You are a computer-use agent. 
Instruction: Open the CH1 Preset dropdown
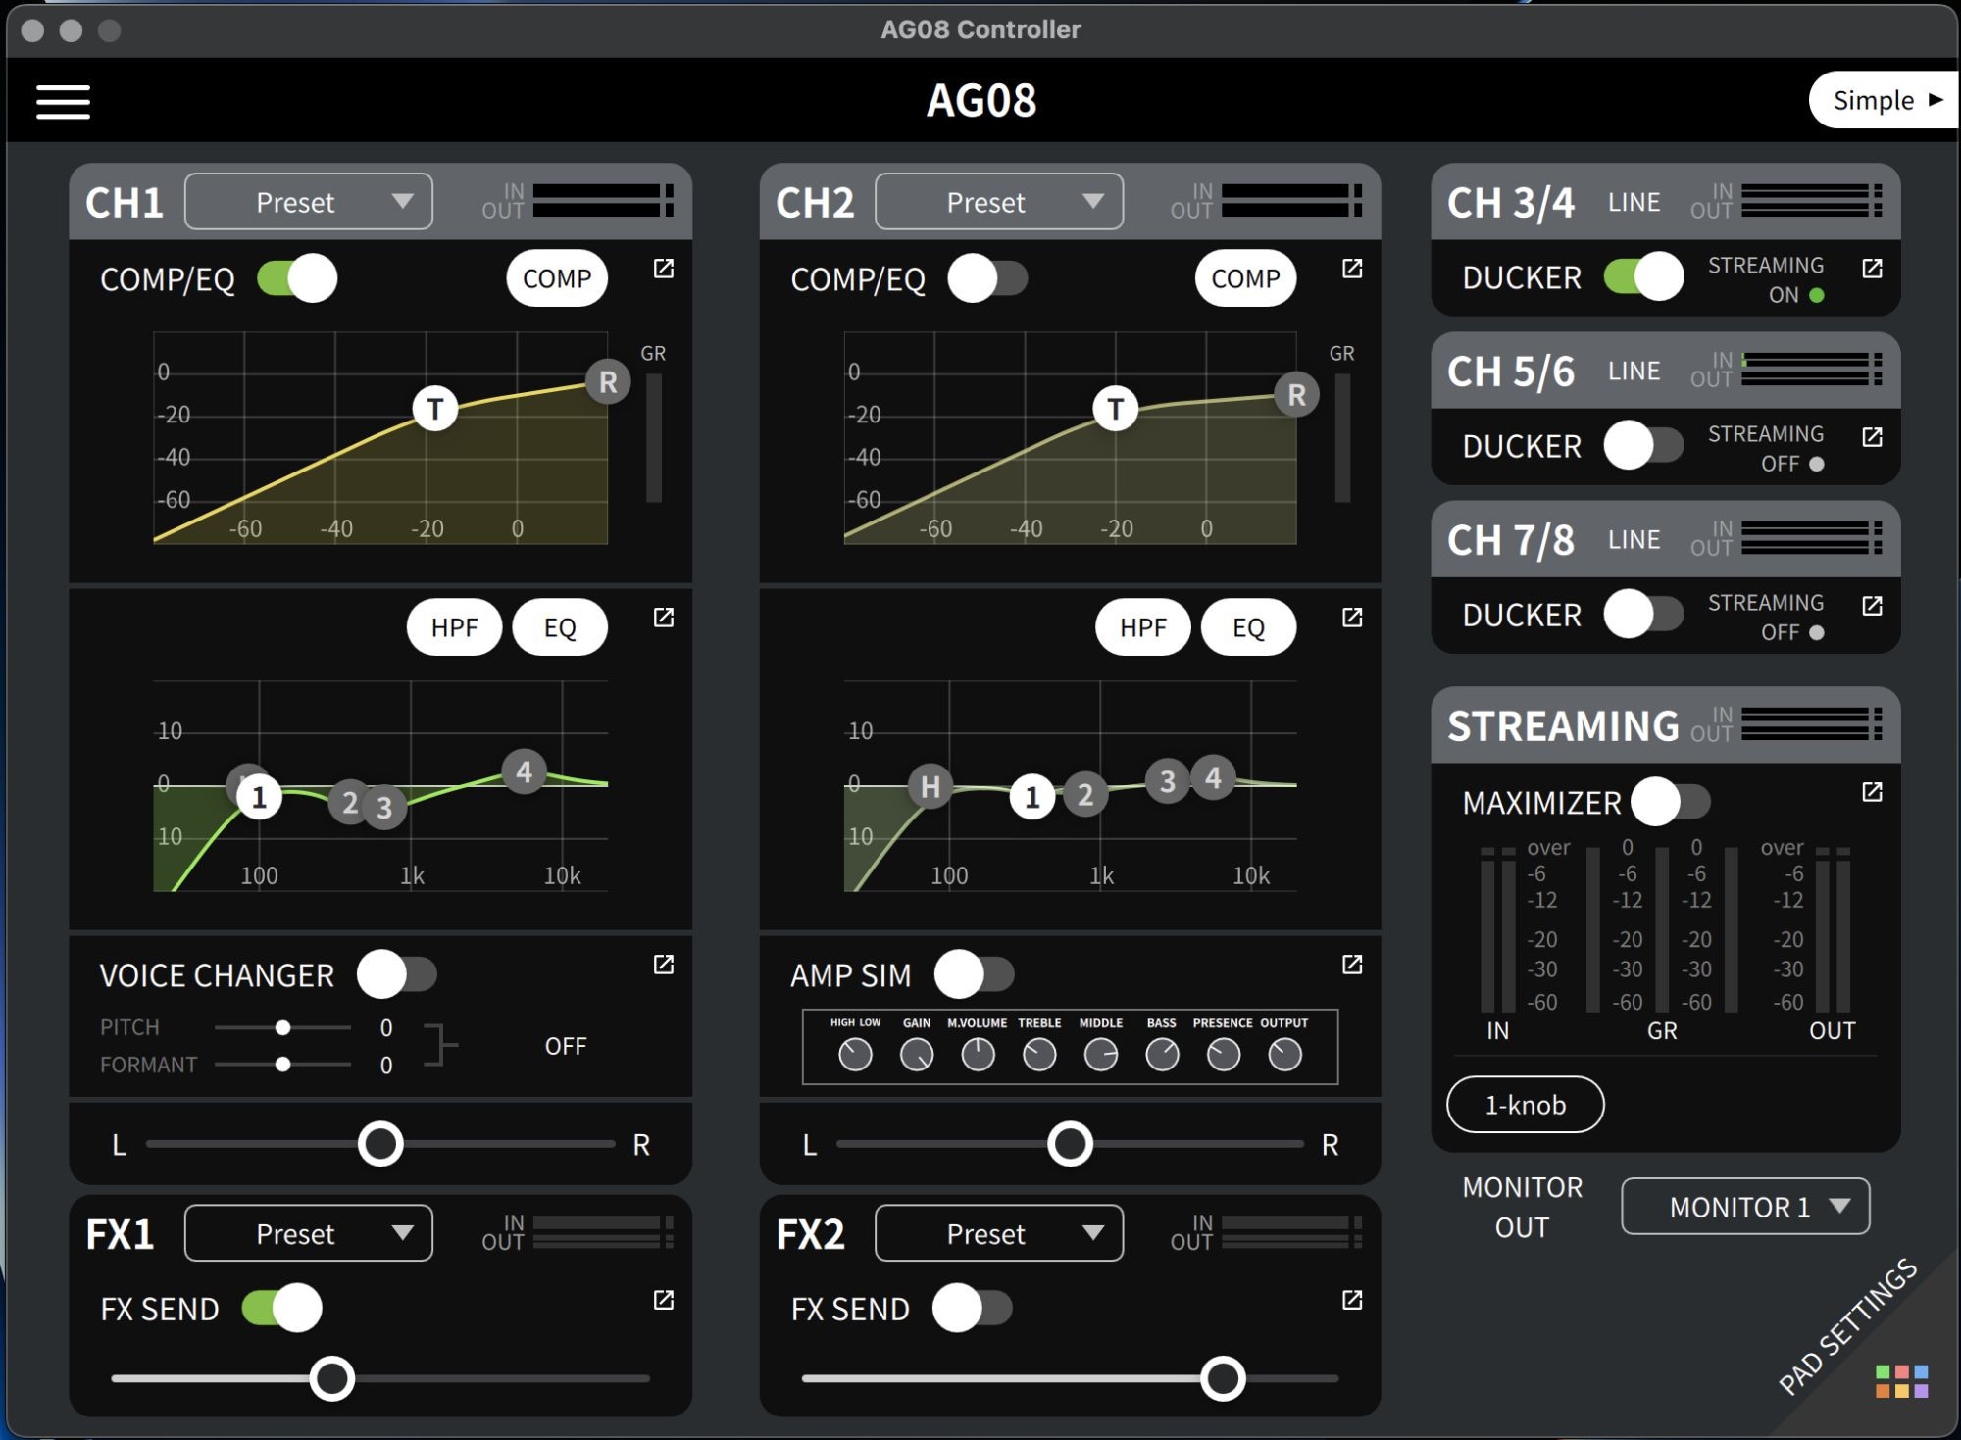[x=309, y=202]
